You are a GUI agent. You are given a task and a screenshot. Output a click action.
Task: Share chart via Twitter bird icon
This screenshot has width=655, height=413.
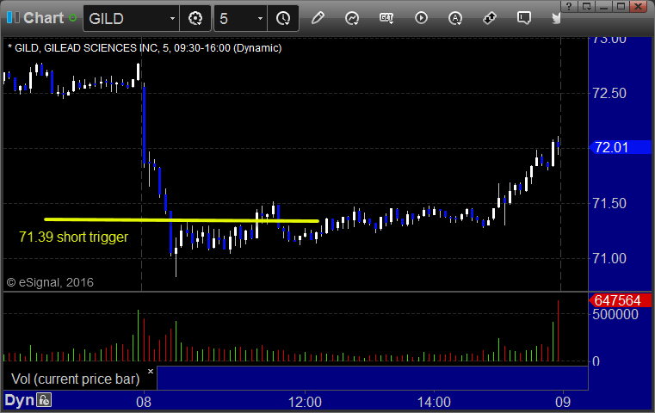[556, 18]
